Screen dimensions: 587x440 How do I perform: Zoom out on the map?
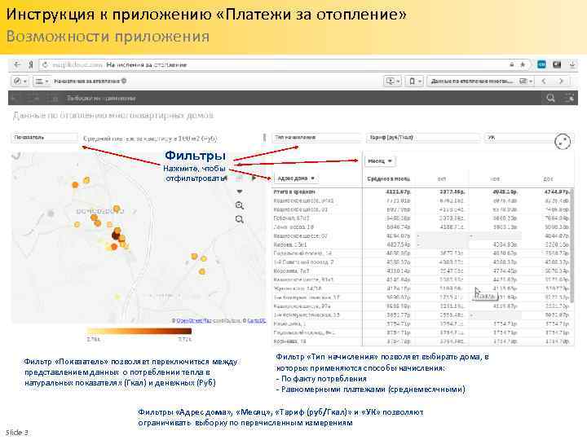(x=239, y=219)
